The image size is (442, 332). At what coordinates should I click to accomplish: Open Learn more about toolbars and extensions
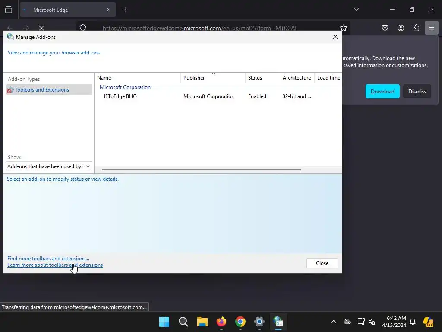(x=55, y=265)
